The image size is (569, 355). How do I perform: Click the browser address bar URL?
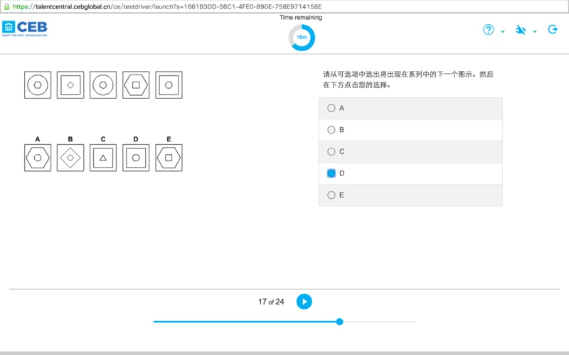pyautogui.click(x=167, y=6)
